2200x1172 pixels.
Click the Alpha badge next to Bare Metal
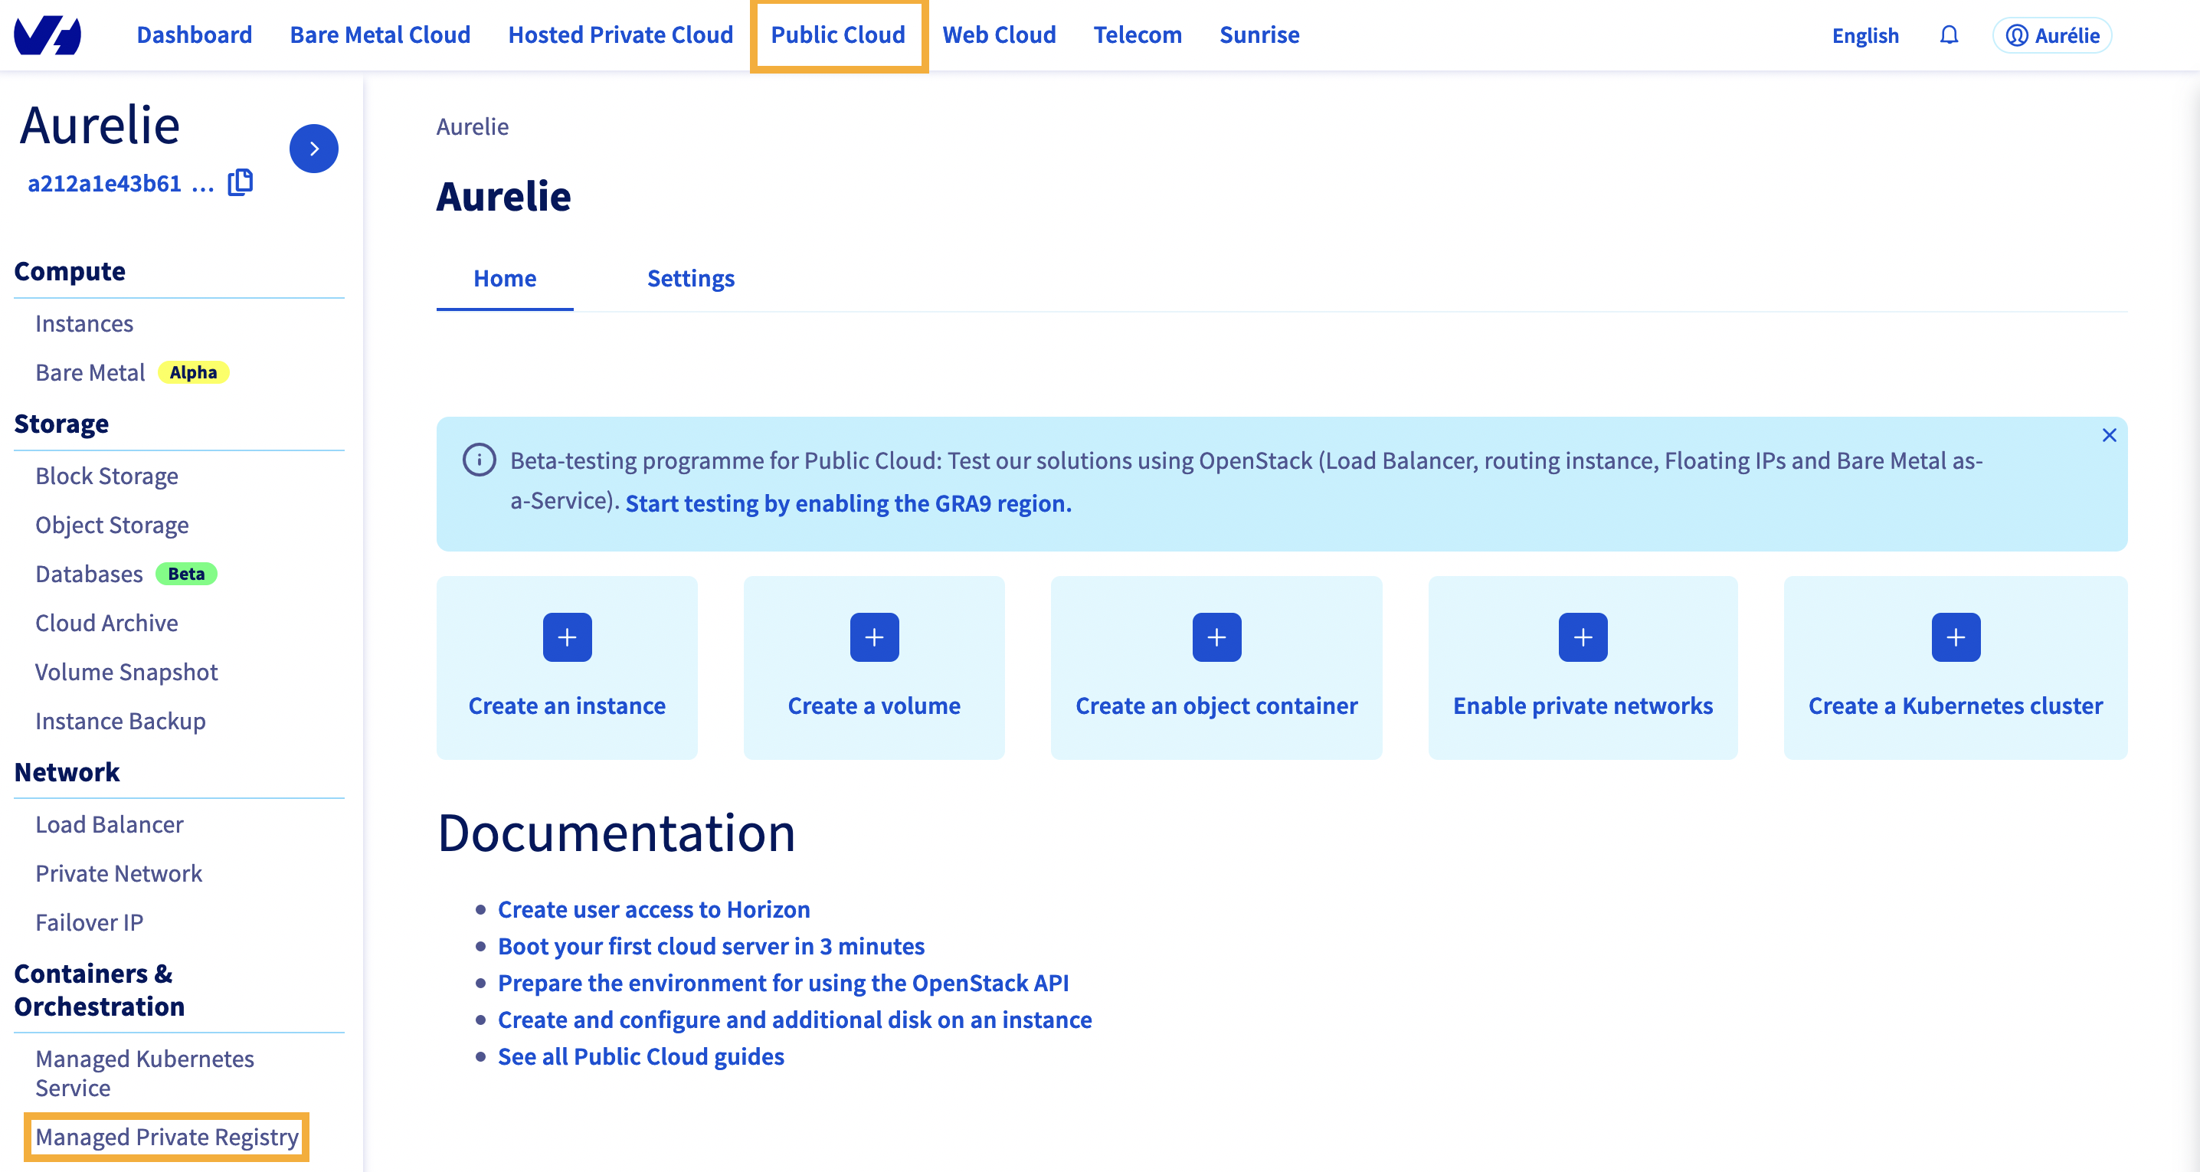point(193,372)
